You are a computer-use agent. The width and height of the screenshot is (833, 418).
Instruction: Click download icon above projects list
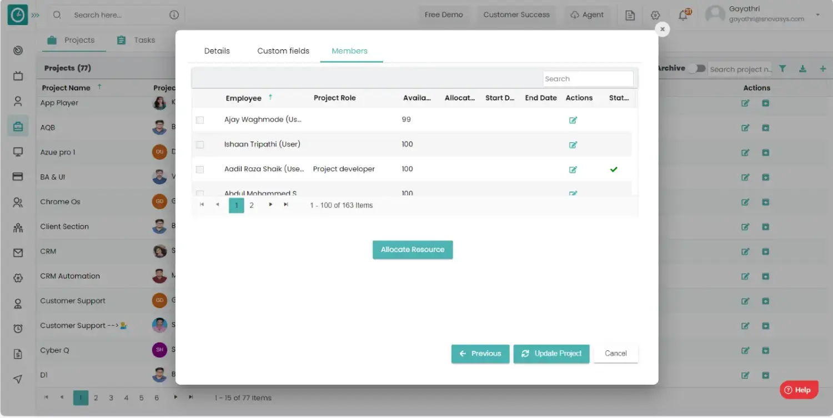[x=802, y=69]
